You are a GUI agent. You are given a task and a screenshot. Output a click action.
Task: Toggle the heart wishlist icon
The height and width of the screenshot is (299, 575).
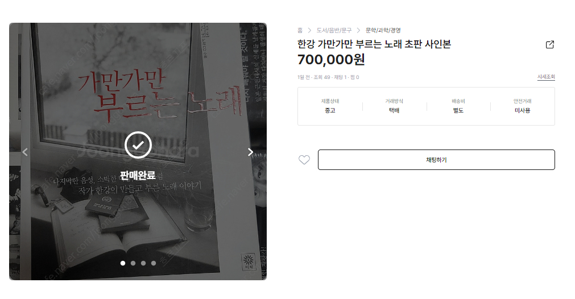click(x=304, y=160)
